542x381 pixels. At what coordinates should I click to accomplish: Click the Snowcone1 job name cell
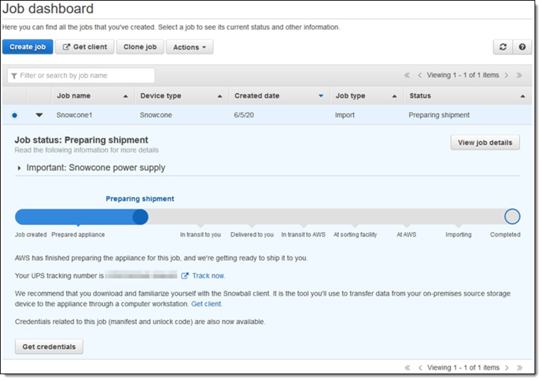point(75,115)
